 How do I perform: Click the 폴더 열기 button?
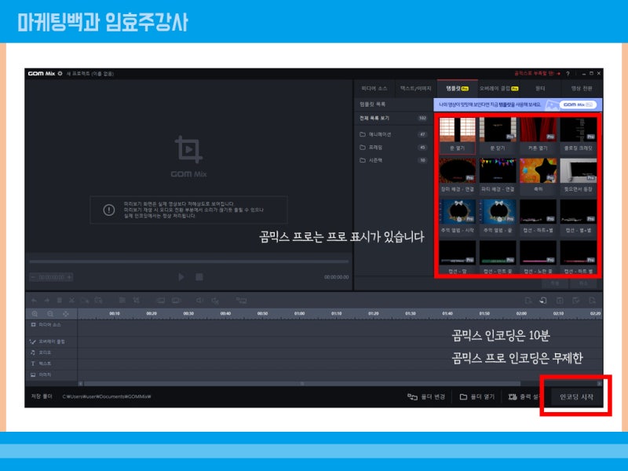(x=477, y=396)
